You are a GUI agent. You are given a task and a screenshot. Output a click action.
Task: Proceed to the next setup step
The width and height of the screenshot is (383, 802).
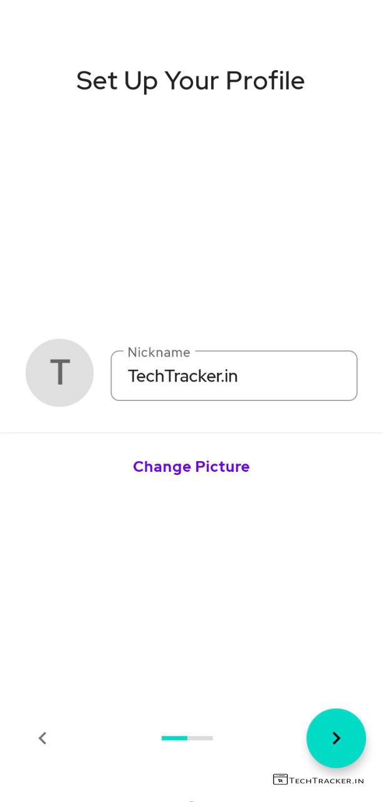336,738
